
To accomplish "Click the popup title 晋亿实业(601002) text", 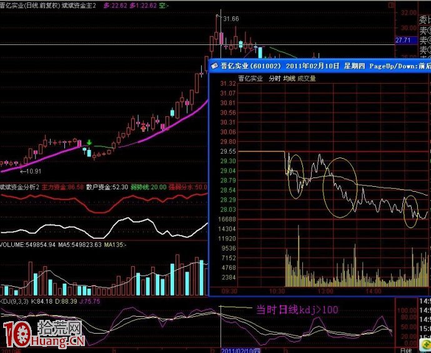I will pos(250,66).
